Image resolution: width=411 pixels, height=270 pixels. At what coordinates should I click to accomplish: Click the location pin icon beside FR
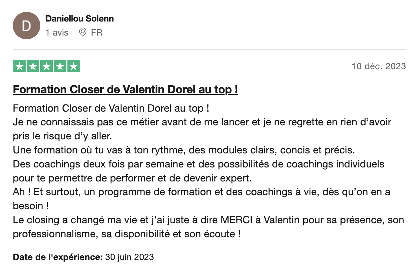tap(83, 32)
